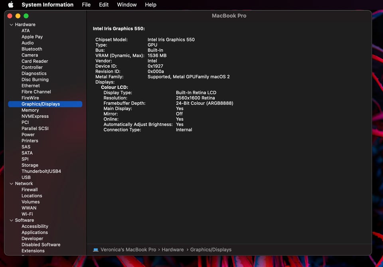Click Veronica's MacBook Pro in path bar
Viewport: 383px width, 267px height.
[128, 250]
